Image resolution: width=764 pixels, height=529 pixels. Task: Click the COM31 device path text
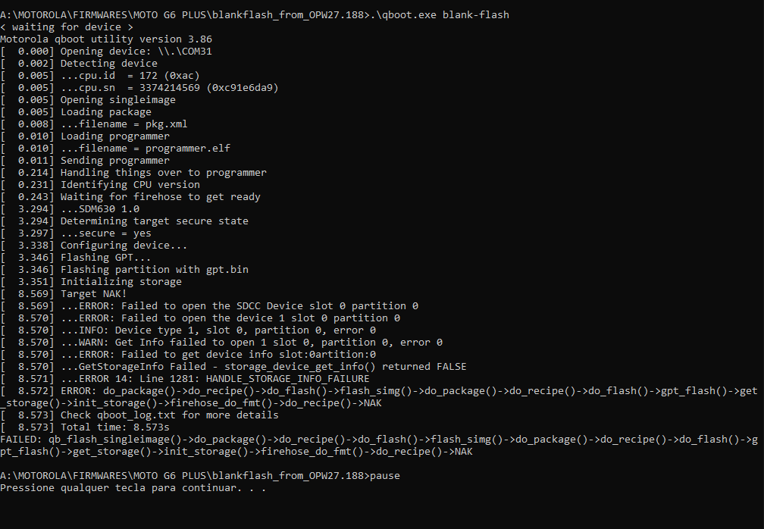[x=185, y=51]
